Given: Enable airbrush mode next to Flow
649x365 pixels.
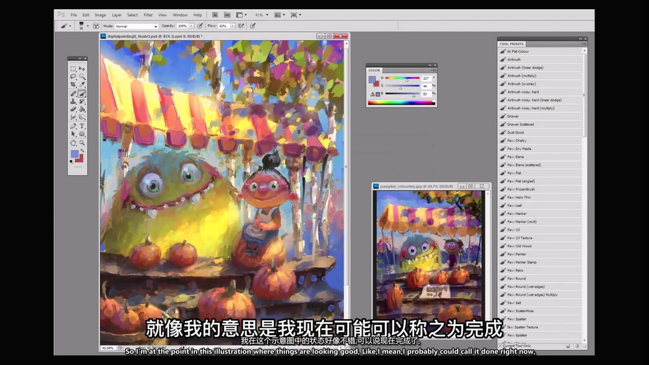Looking at the screenshot, I should (x=241, y=26).
